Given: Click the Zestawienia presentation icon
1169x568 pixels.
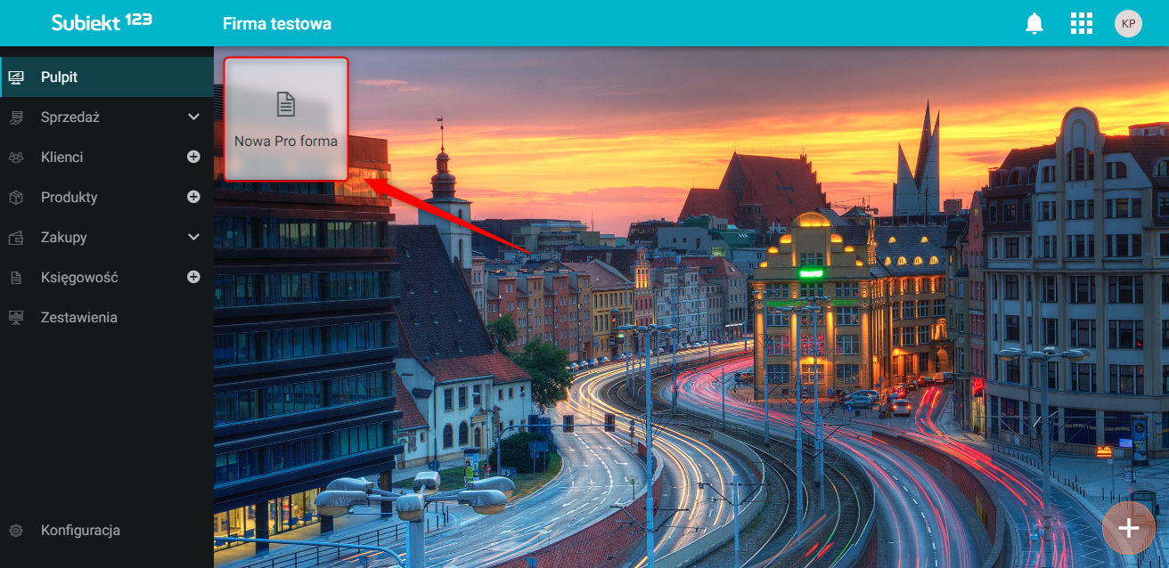Looking at the screenshot, I should point(16,318).
